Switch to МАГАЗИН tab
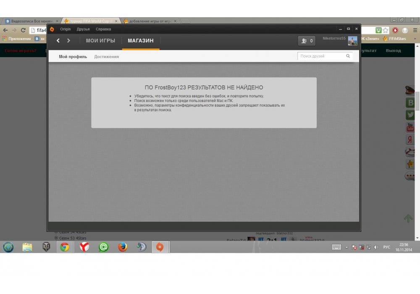 point(141,41)
